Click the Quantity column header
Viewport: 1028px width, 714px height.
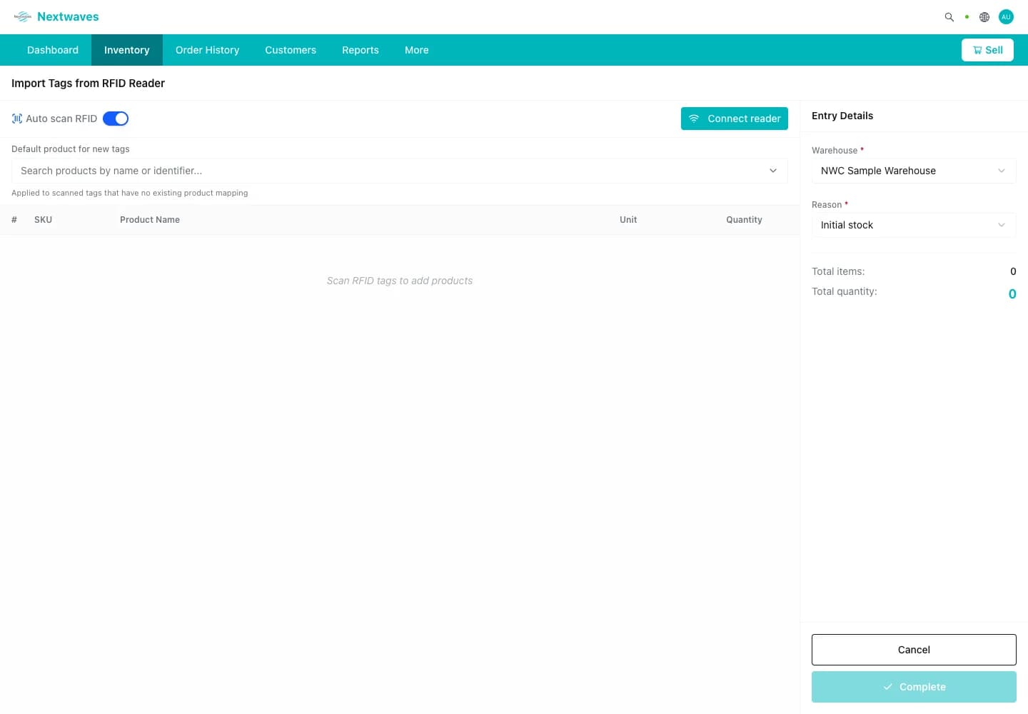(744, 220)
